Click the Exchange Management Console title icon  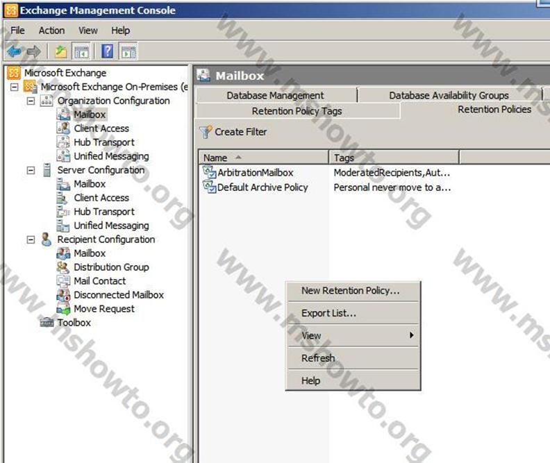coord(10,10)
